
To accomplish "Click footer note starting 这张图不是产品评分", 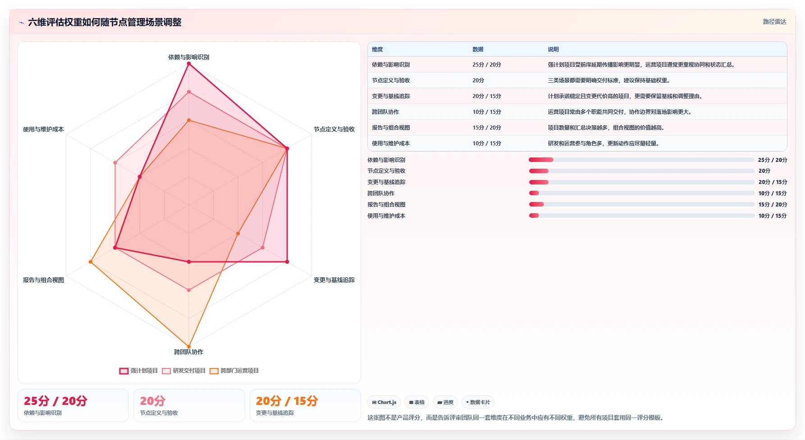I will [517, 418].
